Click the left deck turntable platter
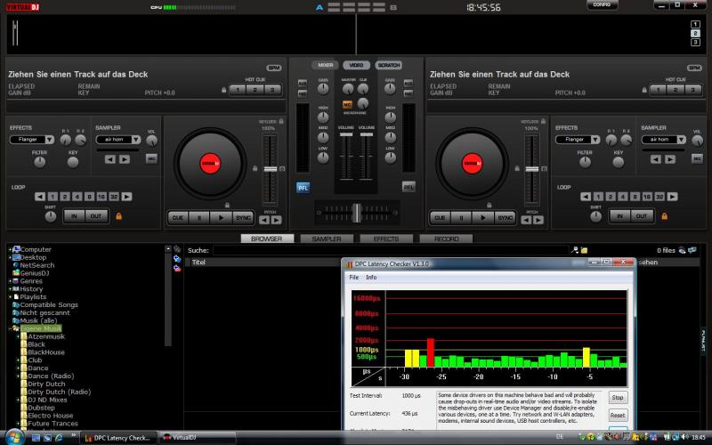 [210, 164]
